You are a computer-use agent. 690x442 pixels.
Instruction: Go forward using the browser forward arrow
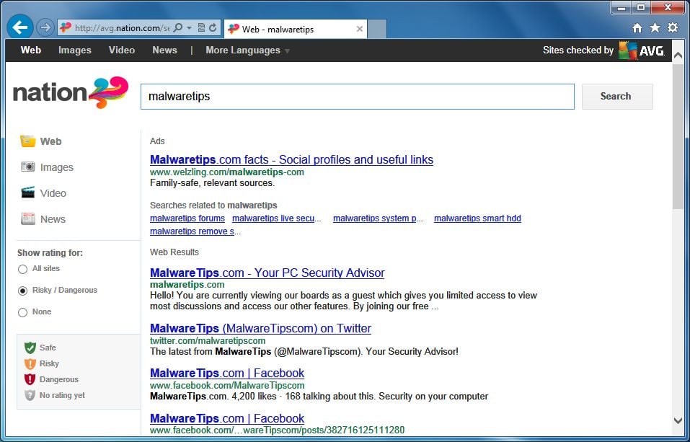[45, 27]
